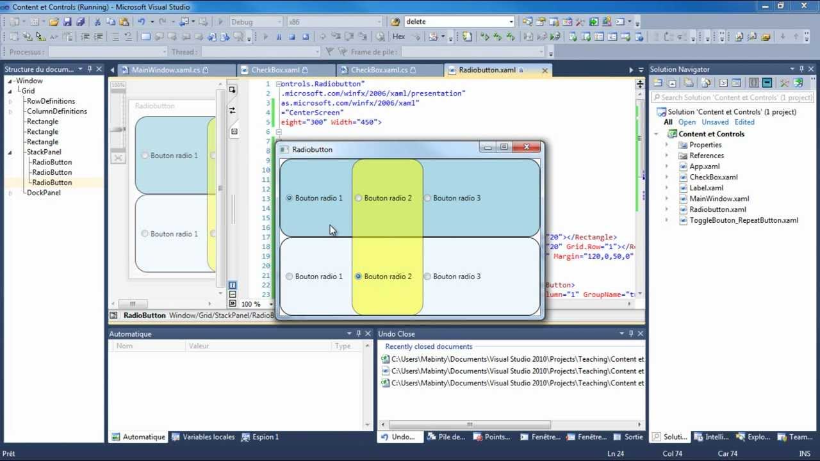The image size is (820, 461).
Task: Select Bouton radio 1 in the bottom row
Action: tap(314, 277)
